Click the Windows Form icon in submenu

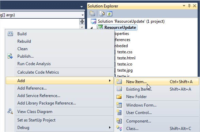pyautogui.click(x=119, y=105)
